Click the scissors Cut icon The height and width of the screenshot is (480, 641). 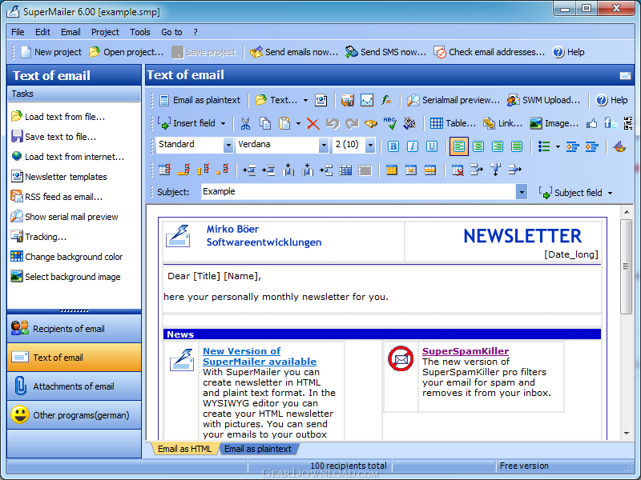click(245, 123)
